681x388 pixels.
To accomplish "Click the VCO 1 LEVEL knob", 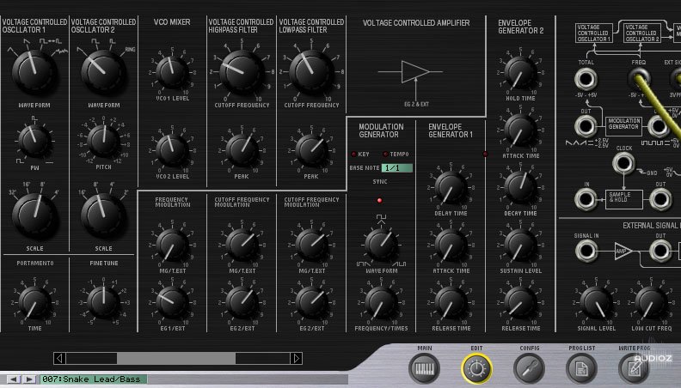I will (x=172, y=72).
